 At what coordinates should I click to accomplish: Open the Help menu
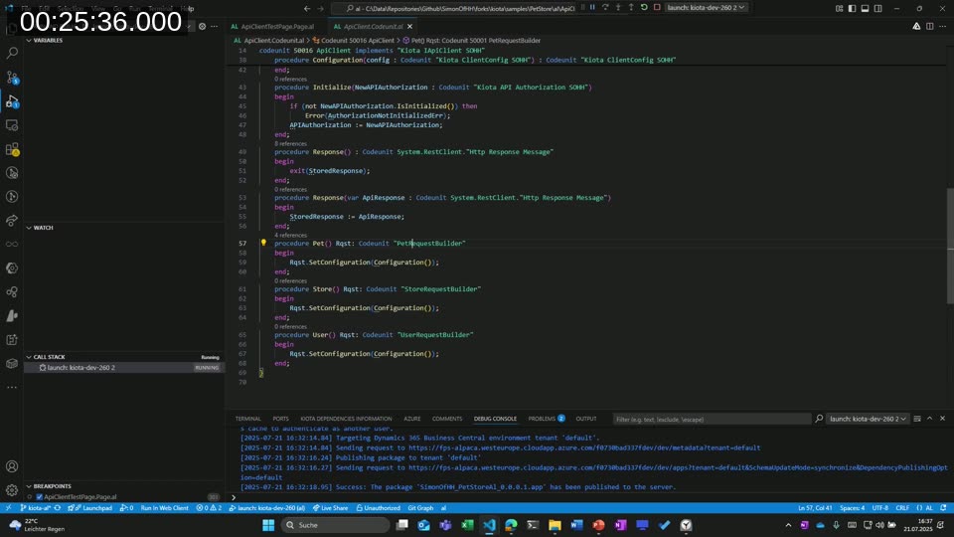click(188, 9)
